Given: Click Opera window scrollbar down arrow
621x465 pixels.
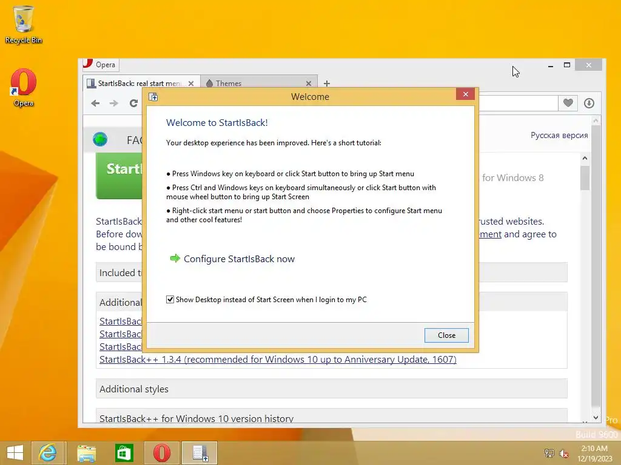Looking at the screenshot, I should (x=596, y=418).
